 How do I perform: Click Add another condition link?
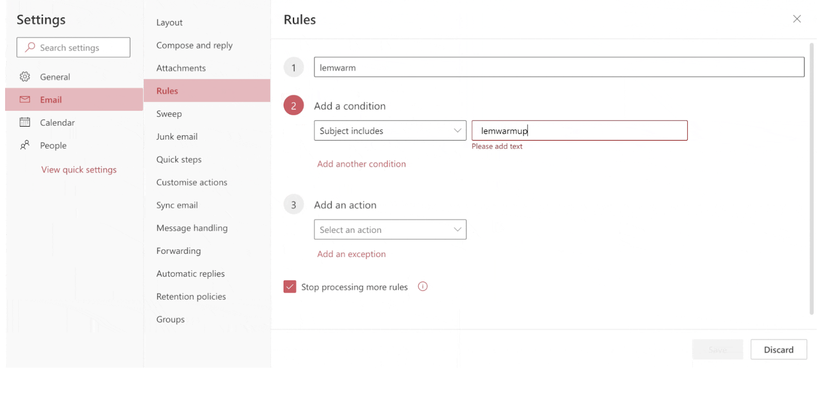coord(361,164)
